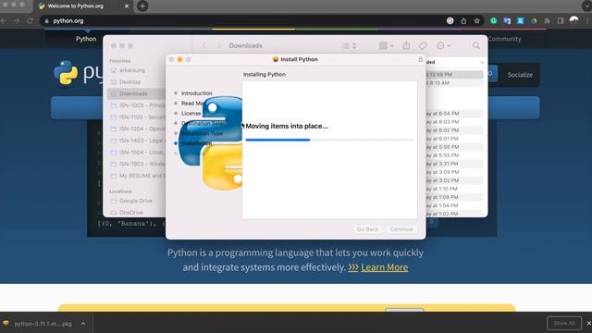Select the Finder row dated 3:31 PM
Viewport: 592px width, 333px height.
[x=454, y=164]
